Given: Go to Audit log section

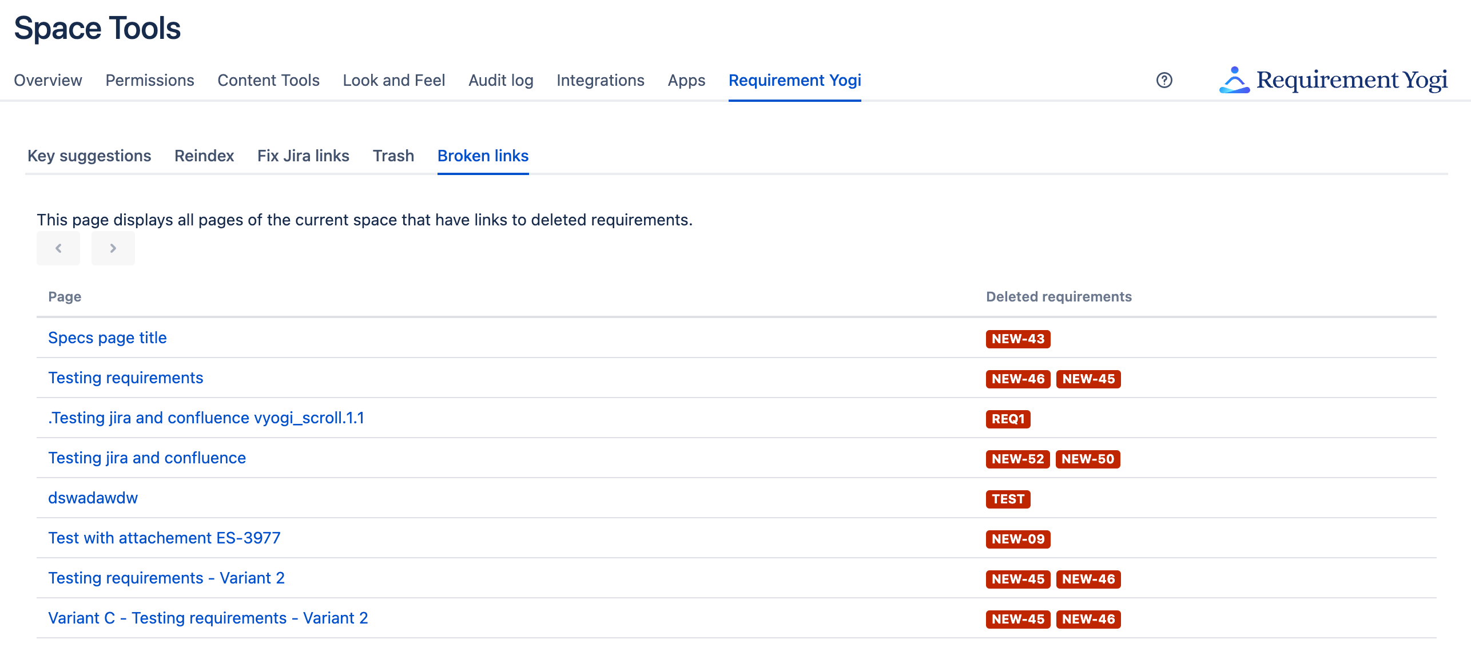Looking at the screenshot, I should [x=500, y=80].
